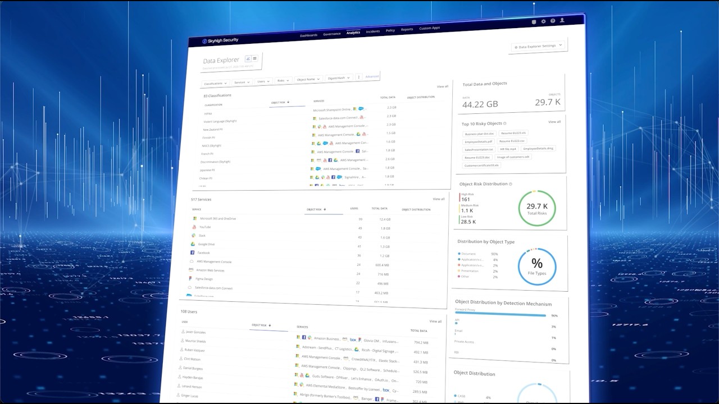Open the three-dot more filters menu
This screenshot has width=719, height=404.
358,77
